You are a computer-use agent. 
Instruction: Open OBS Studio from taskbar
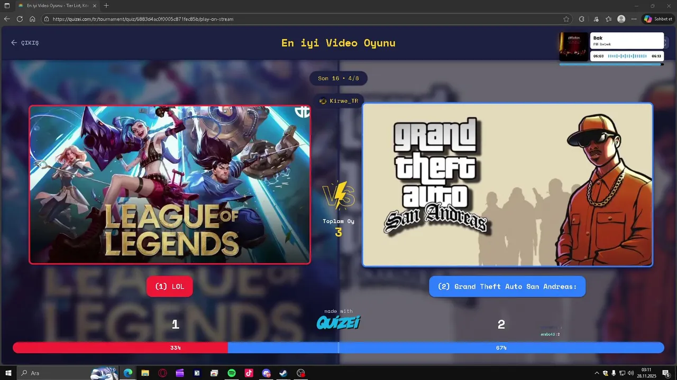pyautogui.click(x=301, y=373)
